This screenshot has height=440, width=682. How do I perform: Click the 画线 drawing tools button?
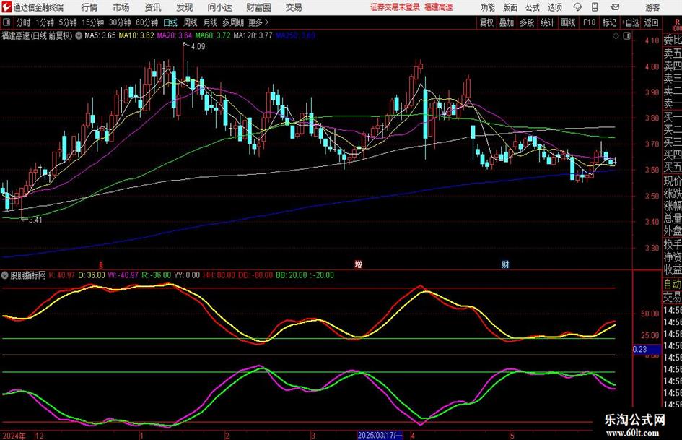point(569,22)
